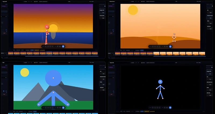Click the blue round button in desert window's canvas toolbar
Screen dimensions: 215x114
pyautogui.click(x=170, y=46)
